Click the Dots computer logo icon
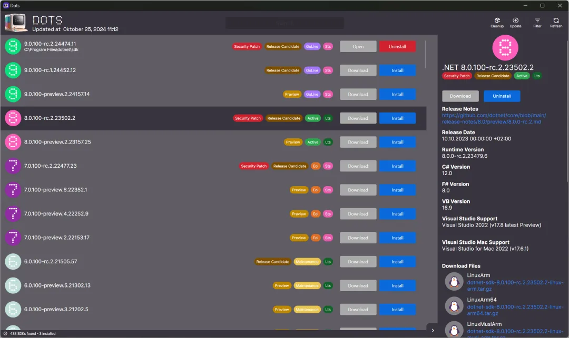Image resolution: width=569 pixels, height=338 pixels. tap(16, 23)
